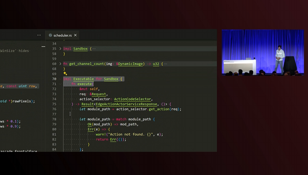The width and height of the screenshot is (308, 175).
Task: Click the 0.1 value in left editor
Action: coord(14,121)
